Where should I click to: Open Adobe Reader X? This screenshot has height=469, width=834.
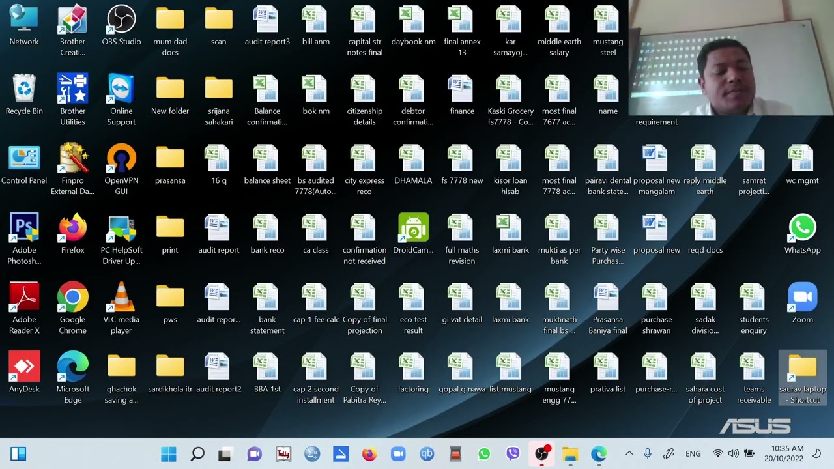pos(24,309)
